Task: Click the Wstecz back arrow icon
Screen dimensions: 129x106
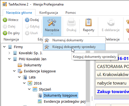Action: tap(5, 20)
